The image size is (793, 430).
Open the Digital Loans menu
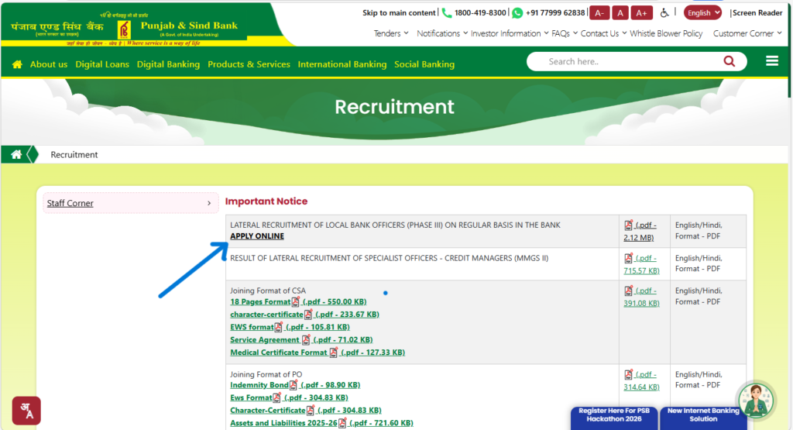pos(102,64)
